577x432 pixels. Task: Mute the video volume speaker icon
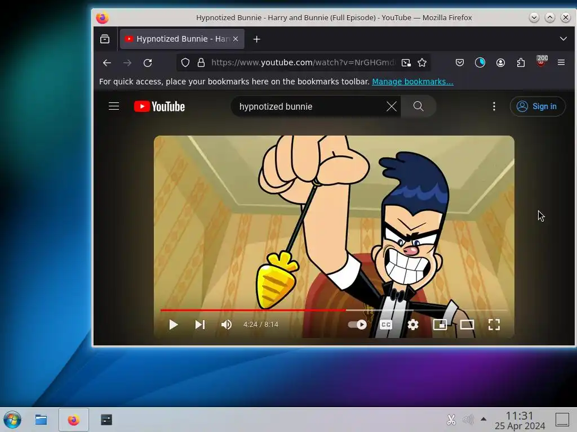pos(227,325)
